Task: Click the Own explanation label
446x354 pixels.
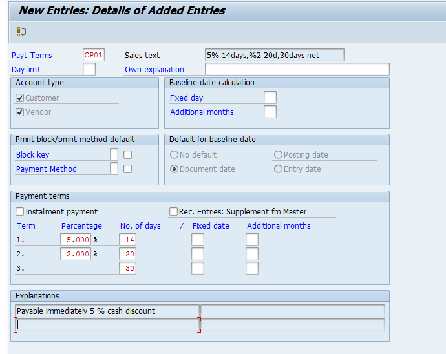Action: 154,69
